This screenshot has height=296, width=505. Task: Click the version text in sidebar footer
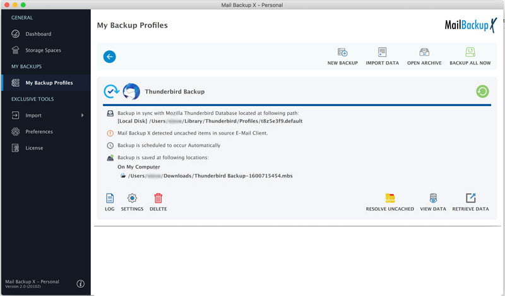[x=23, y=287]
